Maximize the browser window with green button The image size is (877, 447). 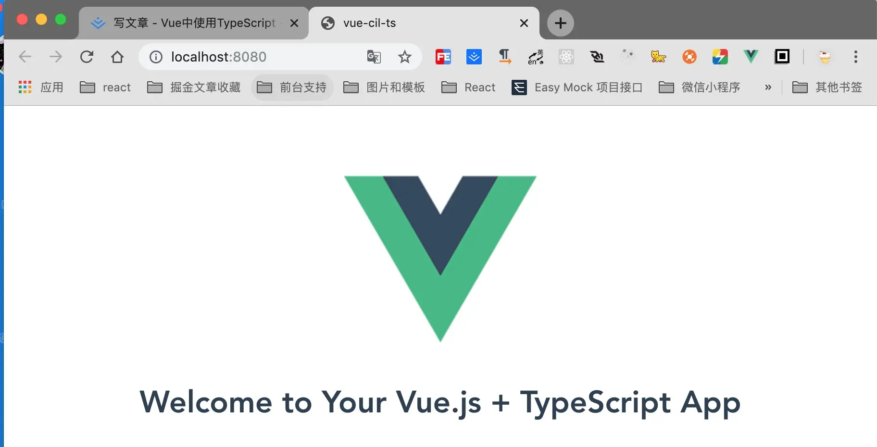coord(61,19)
